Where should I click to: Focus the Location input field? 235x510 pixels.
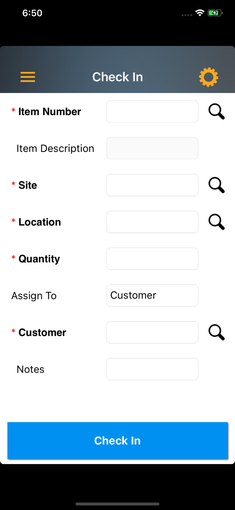[152, 222]
